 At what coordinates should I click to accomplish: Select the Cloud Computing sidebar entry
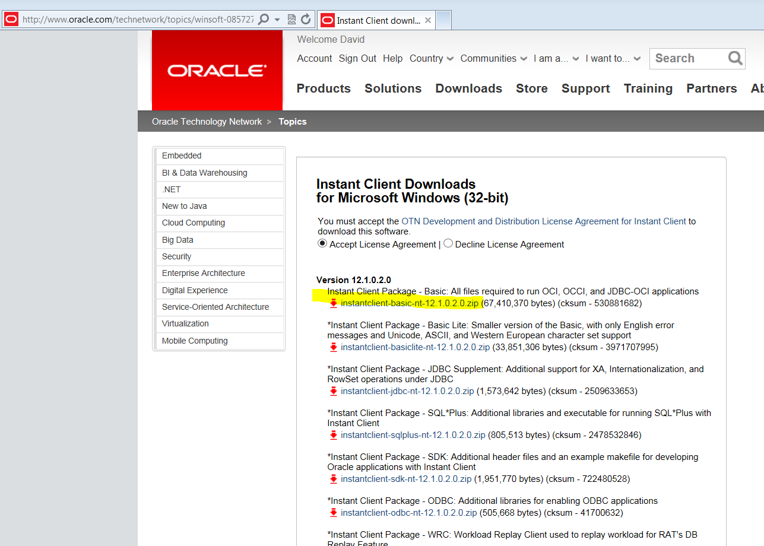coord(193,223)
